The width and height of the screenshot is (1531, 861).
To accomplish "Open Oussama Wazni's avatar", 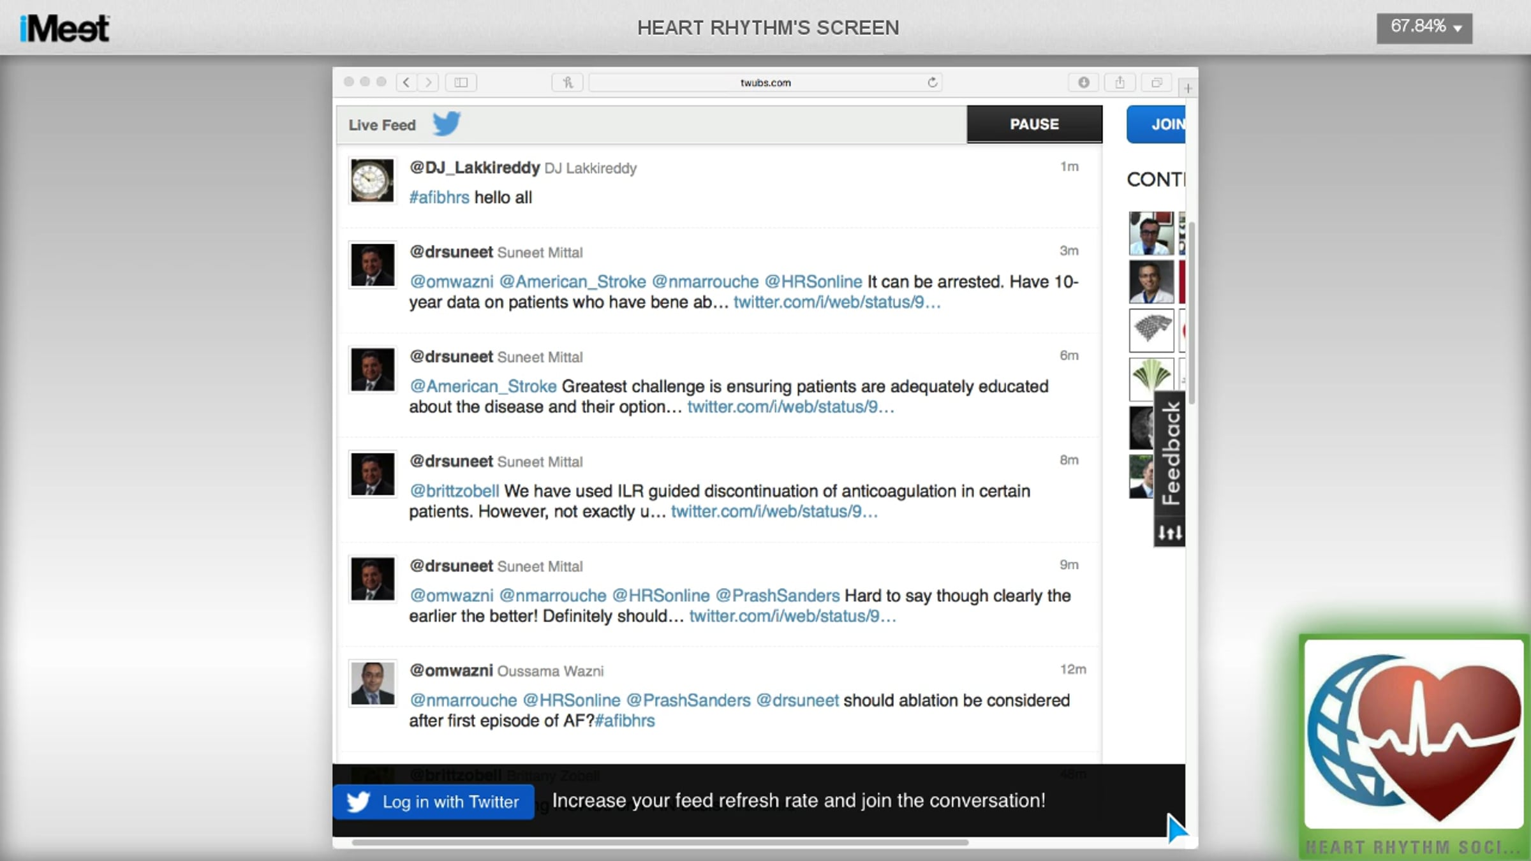I will 372,683.
